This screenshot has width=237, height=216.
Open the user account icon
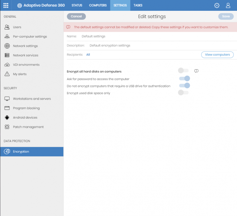(228, 5)
